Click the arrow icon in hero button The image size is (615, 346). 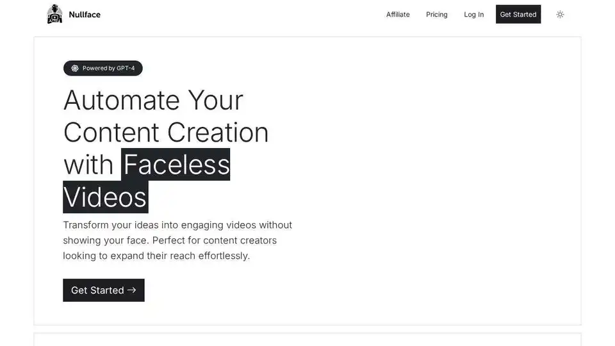132,290
